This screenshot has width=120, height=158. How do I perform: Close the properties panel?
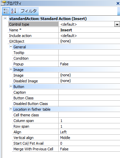pyautogui.click(x=118, y=3)
